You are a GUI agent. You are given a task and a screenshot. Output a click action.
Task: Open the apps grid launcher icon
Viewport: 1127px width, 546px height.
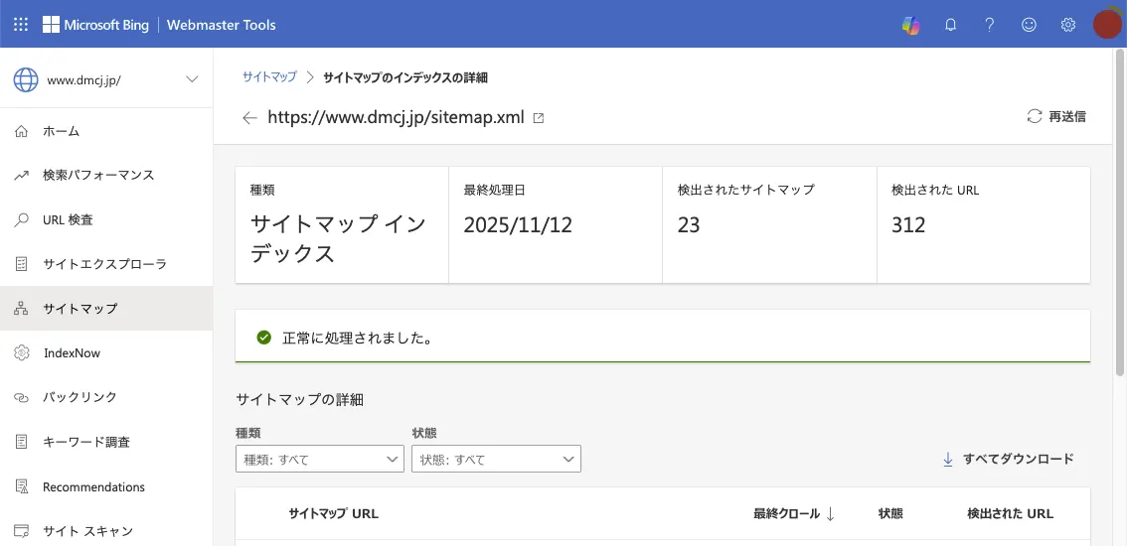(21, 25)
